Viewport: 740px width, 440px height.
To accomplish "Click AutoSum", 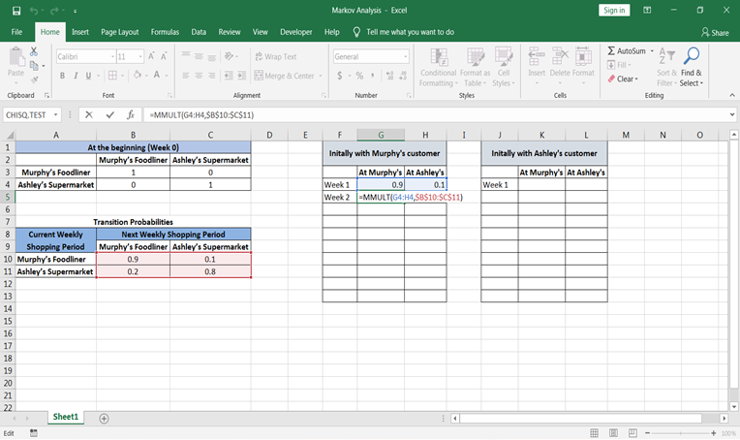I will (x=627, y=51).
